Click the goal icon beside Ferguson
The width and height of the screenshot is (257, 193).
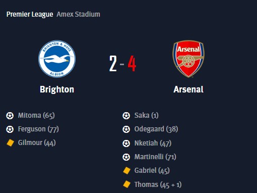(x=10, y=129)
